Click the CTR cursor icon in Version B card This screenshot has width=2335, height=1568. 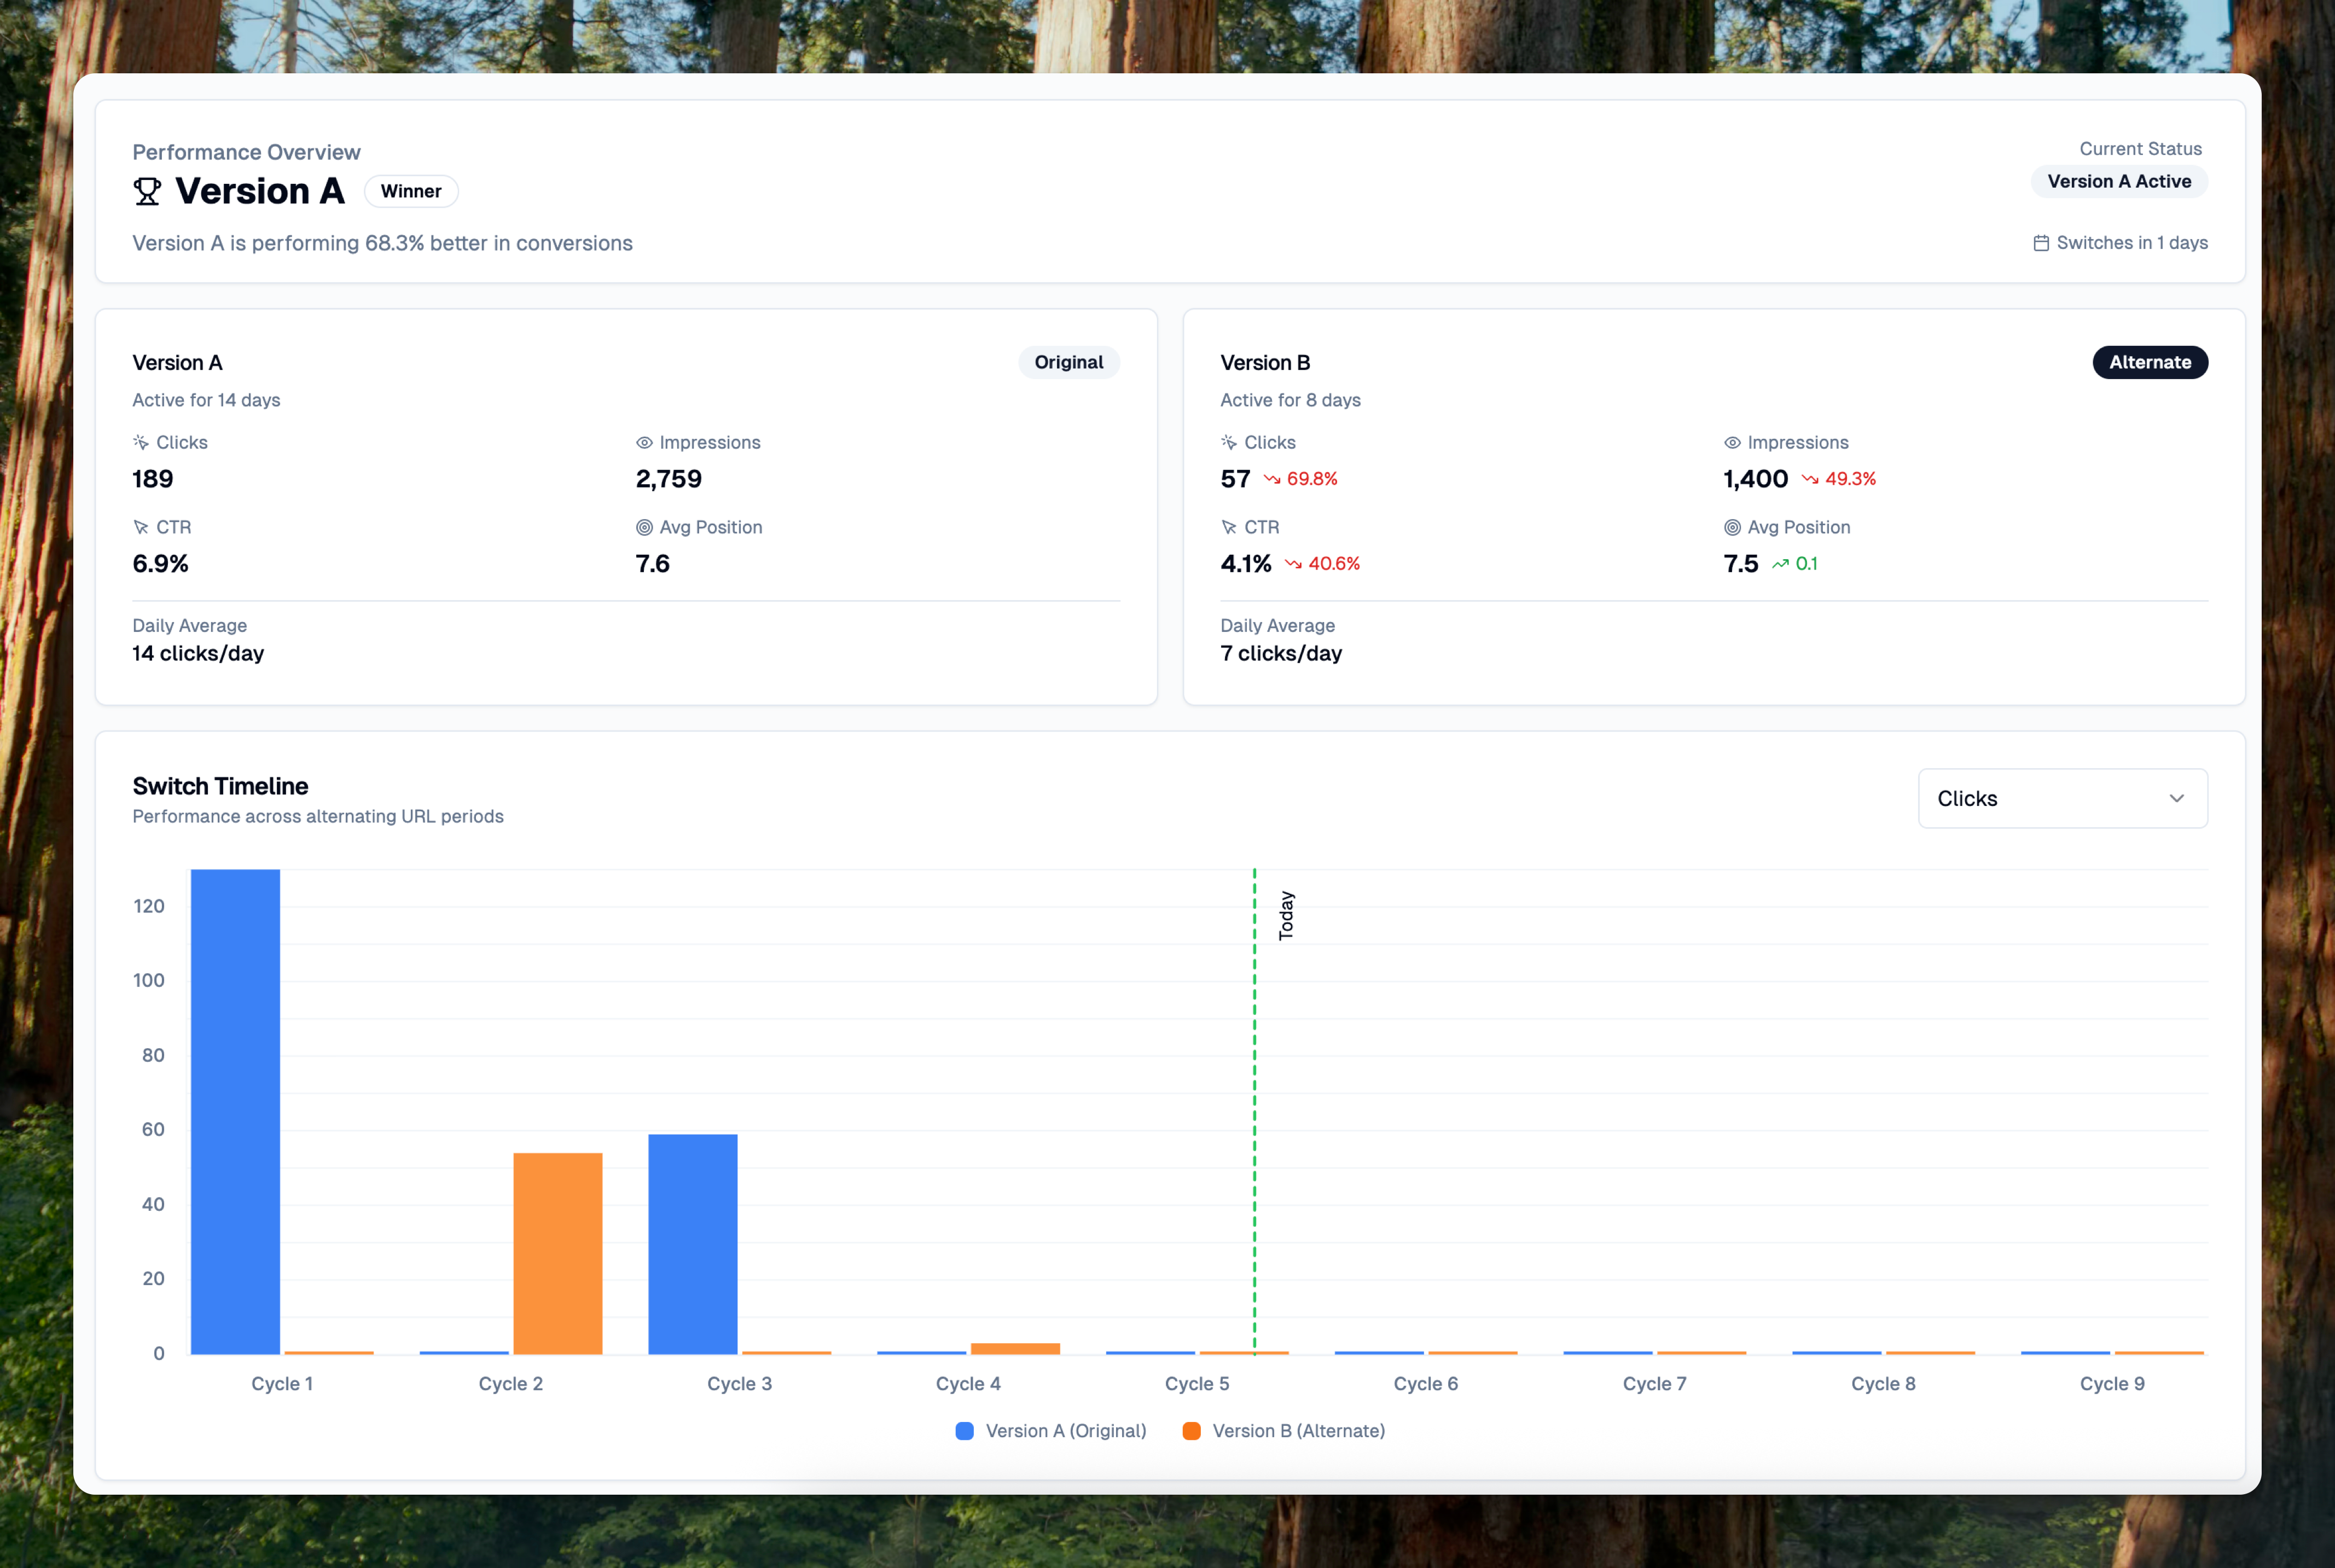(x=1229, y=527)
